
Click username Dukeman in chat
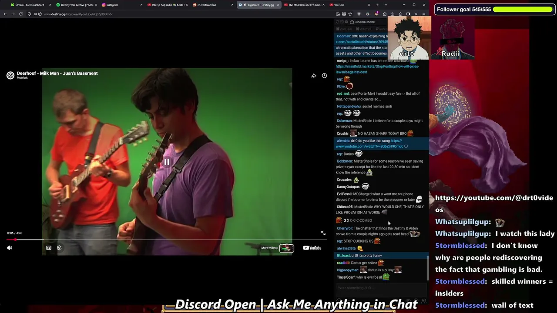point(344,121)
